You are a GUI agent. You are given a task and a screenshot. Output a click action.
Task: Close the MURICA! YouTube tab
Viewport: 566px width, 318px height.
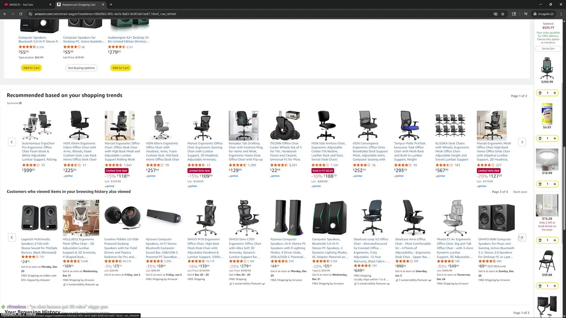coord(50,4)
